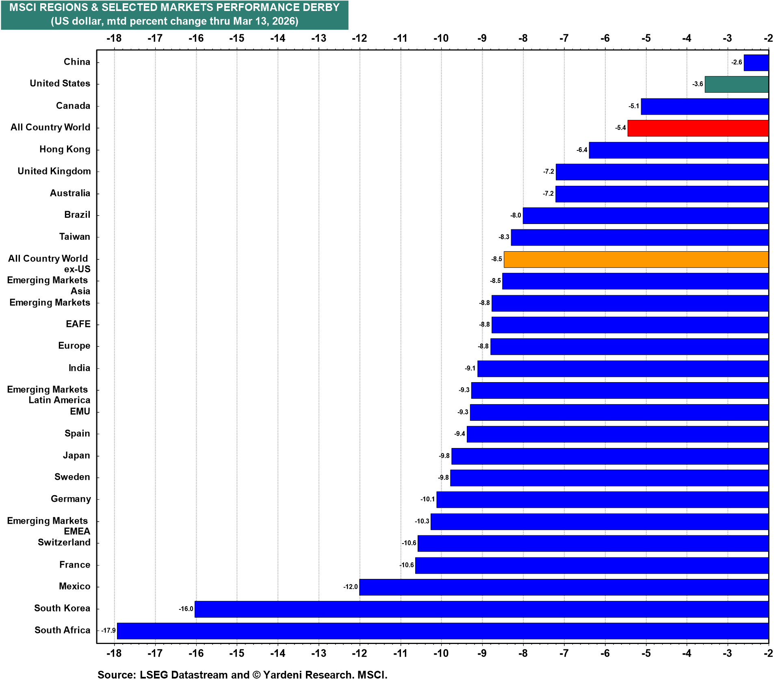780x683 pixels.
Task: Click the chart title banner
Action: coord(174,15)
